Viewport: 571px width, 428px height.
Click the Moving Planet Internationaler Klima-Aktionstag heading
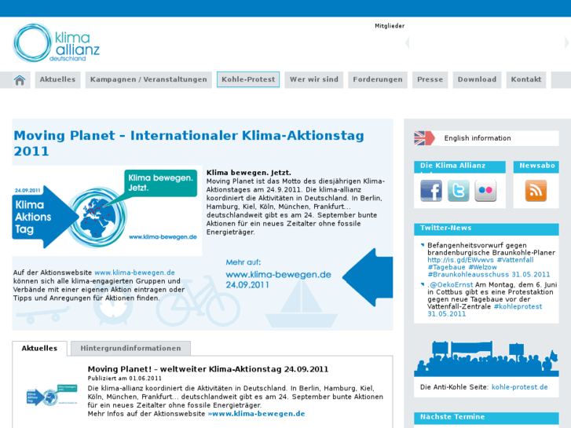pyautogui.click(x=189, y=143)
